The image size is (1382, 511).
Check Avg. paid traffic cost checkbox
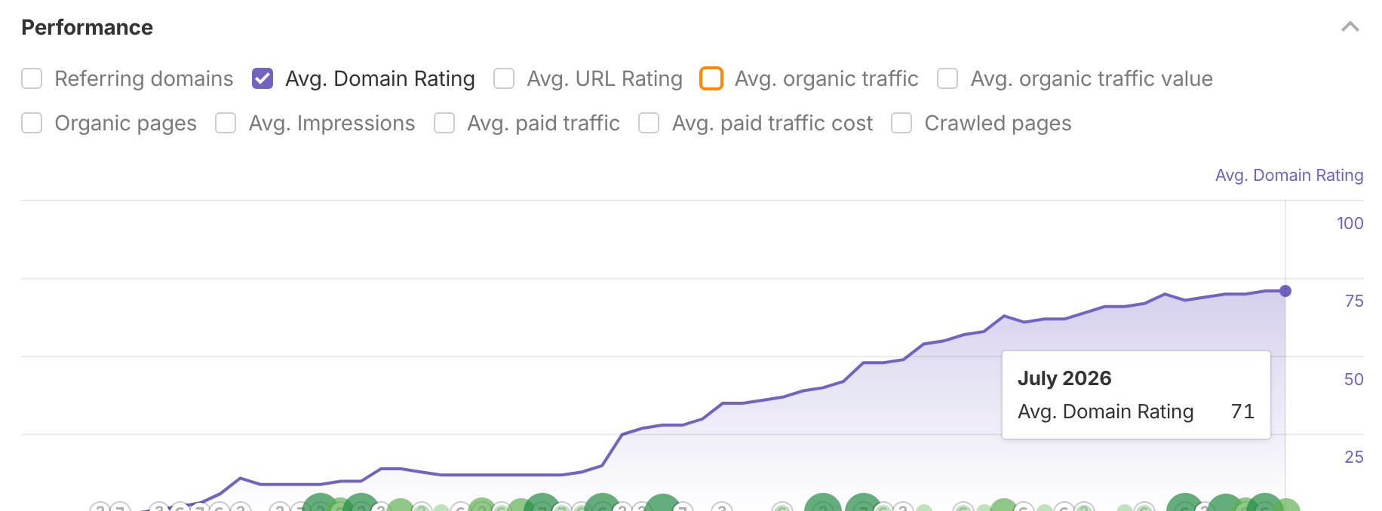pos(649,123)
